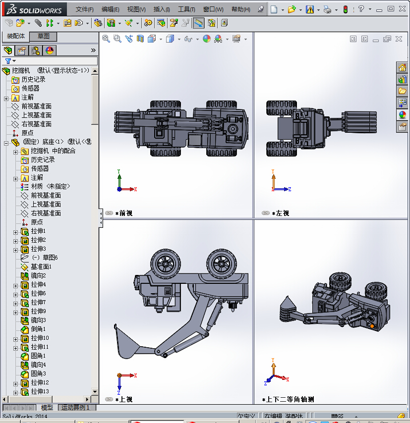Click the View Orientation cube icon

152,39
